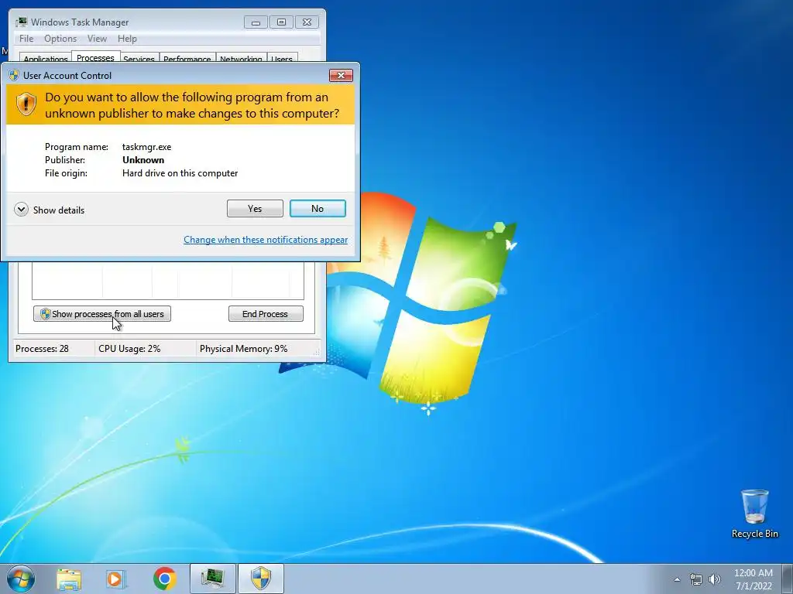The height and width of the screenshot is (594, 793).
Task: Show hidden icons arrow in system tray
Action: tap(677, 579)
